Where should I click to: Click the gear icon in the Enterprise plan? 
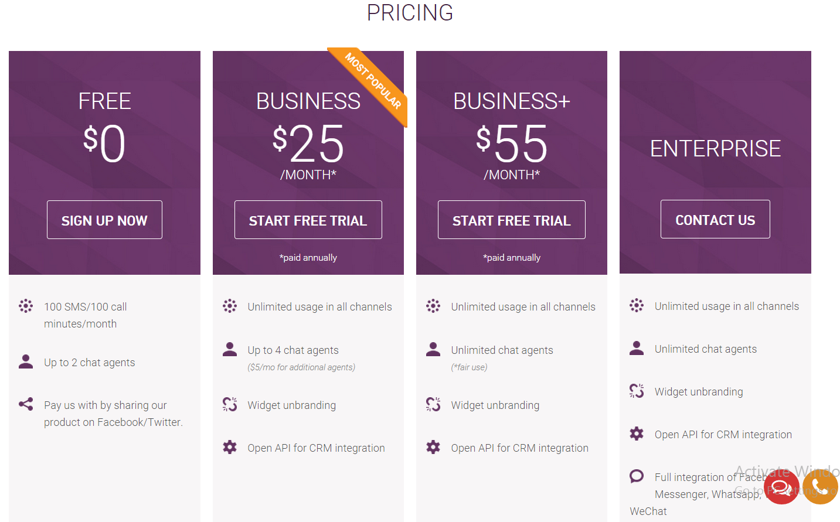coord(637,434)
